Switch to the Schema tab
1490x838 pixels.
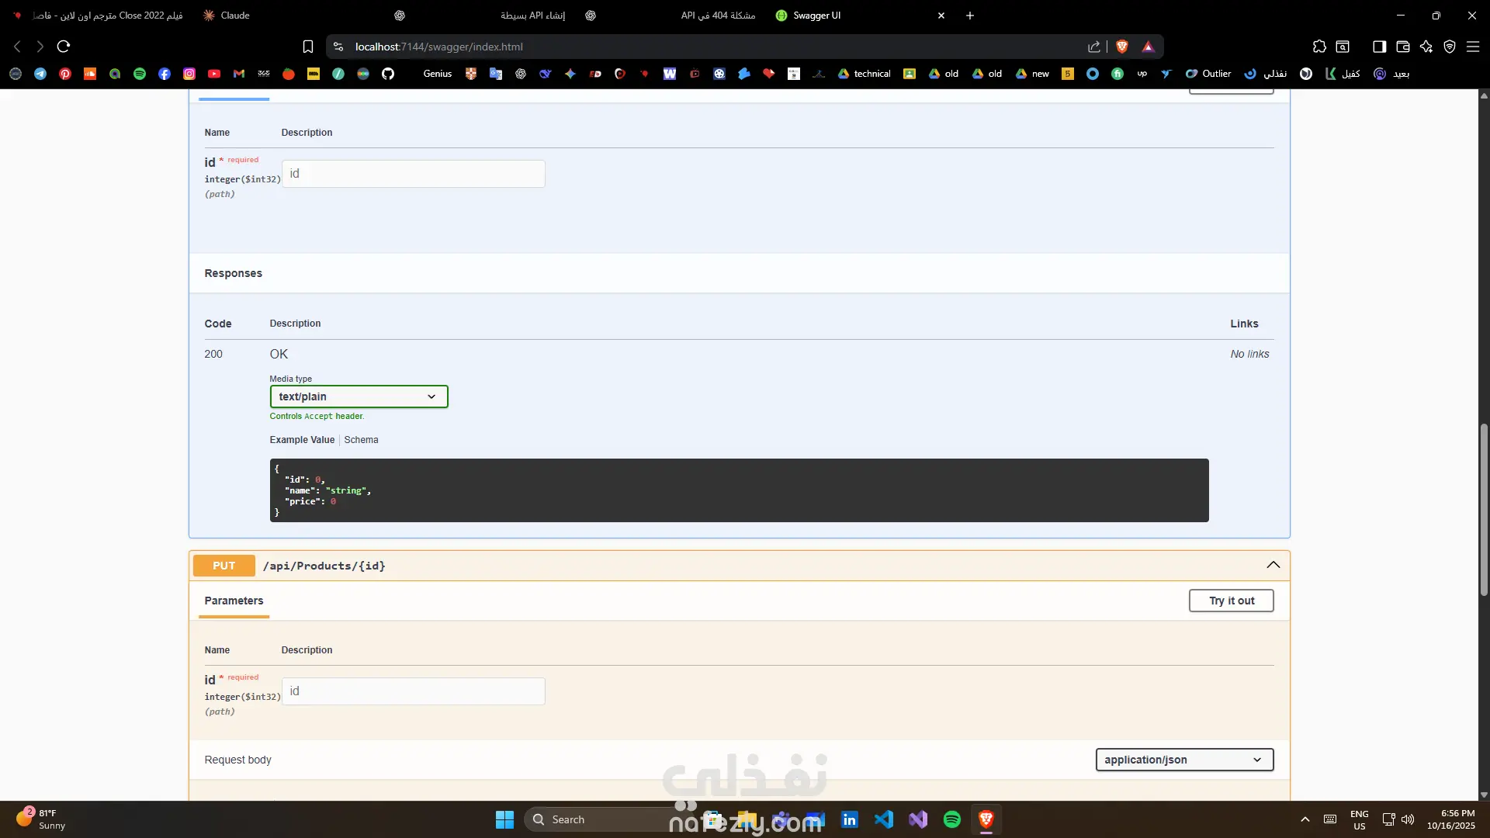coord(361,440)
